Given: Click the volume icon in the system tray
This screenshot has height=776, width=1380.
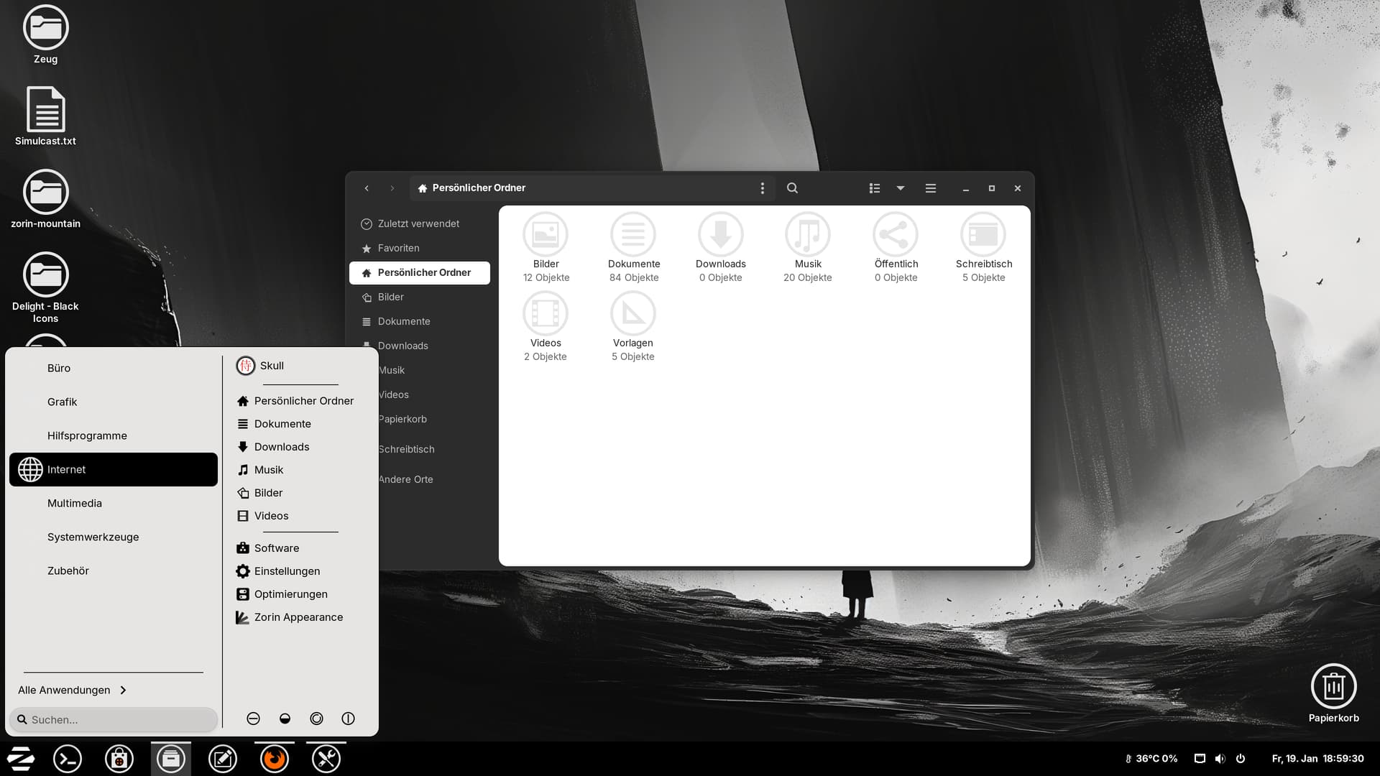Looking at the screenshot, I should (x=1220, y=759).
